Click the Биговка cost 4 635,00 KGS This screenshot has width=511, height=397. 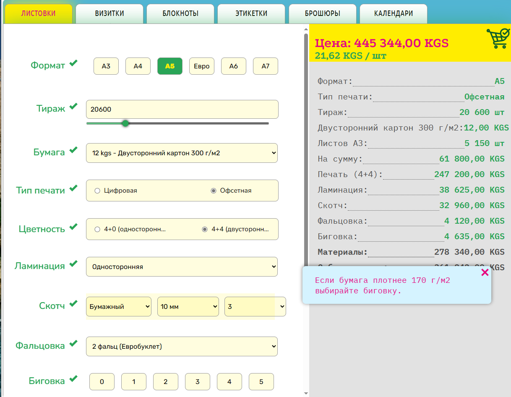474,236
